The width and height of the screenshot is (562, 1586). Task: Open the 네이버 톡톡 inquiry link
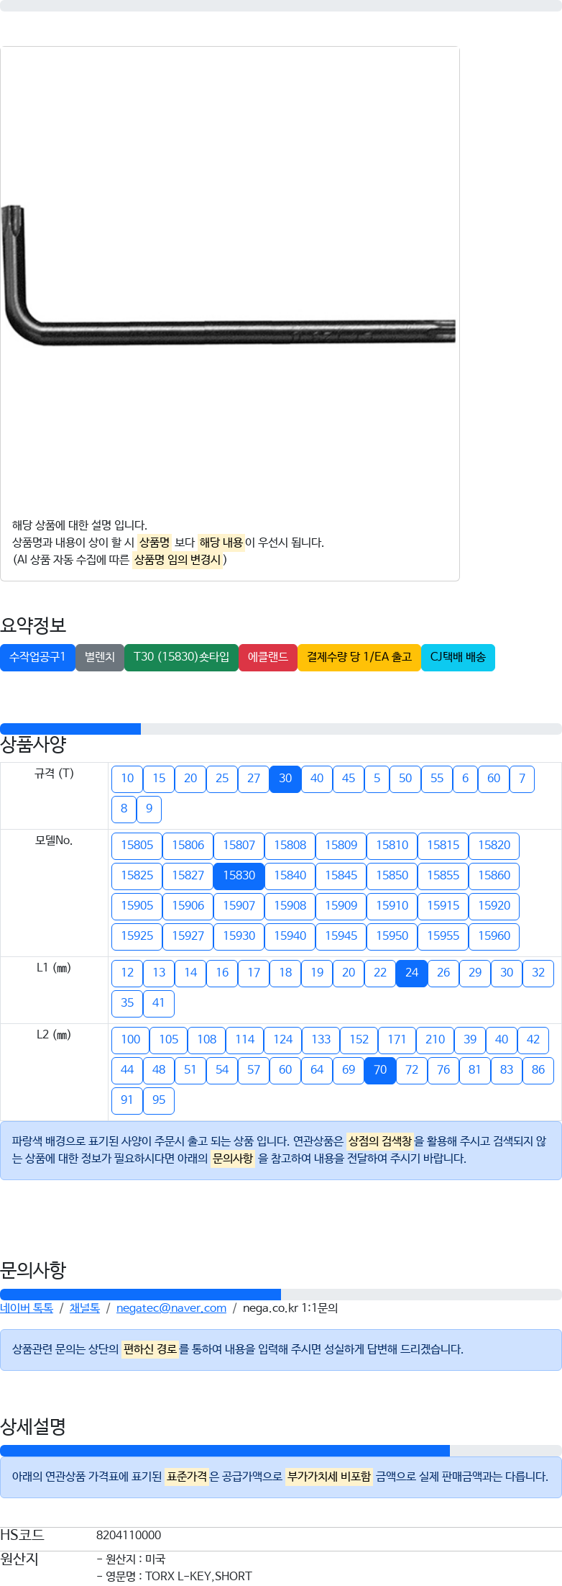27,1308
